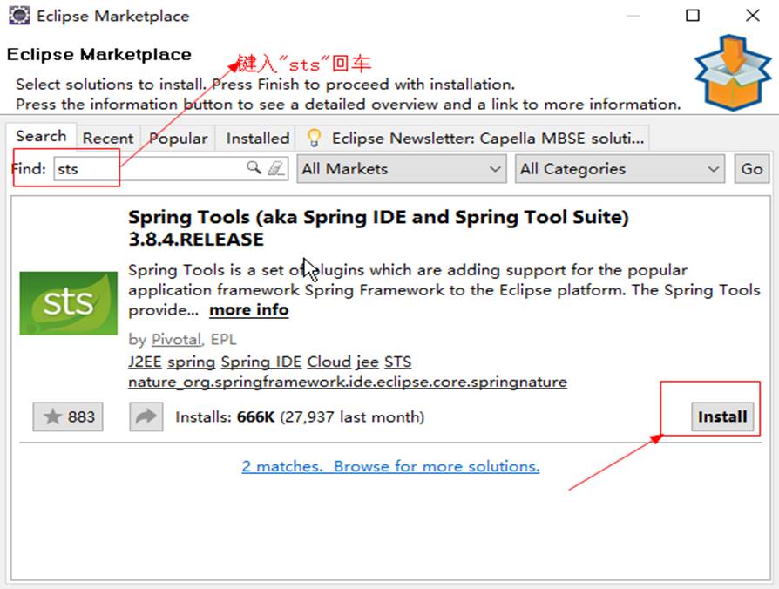Click the share arrow icon

[146, 416]
